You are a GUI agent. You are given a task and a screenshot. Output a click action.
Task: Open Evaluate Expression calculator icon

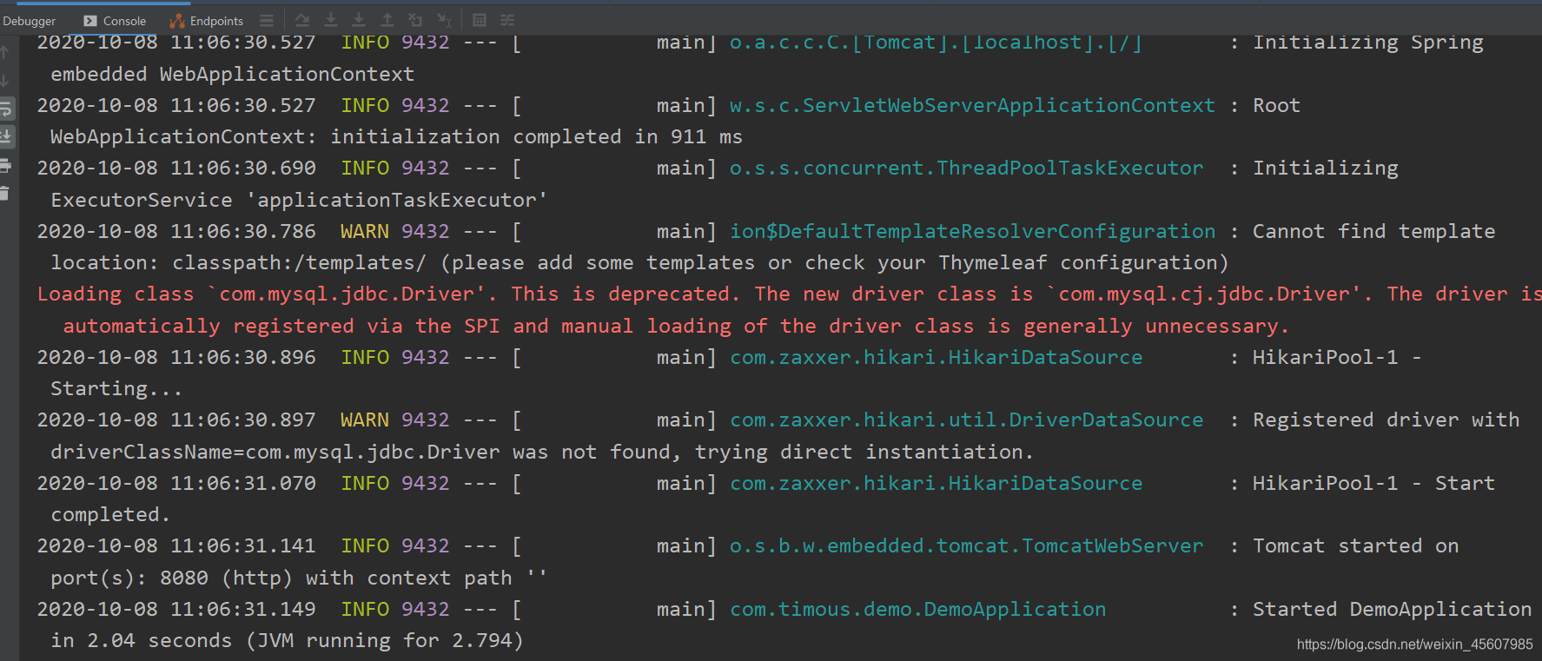point(480,20)
